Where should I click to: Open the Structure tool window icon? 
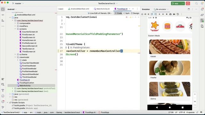(x=3, y=20)
